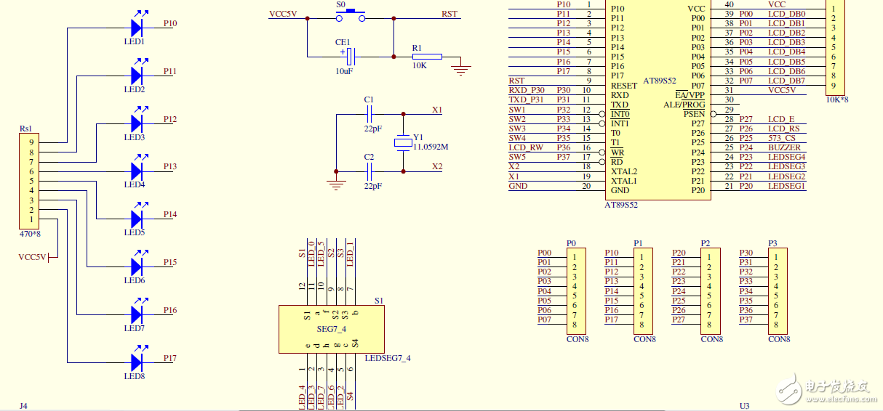
Task: Click the 'ALE/PROG' pin name
Action: tap(684, 105)
